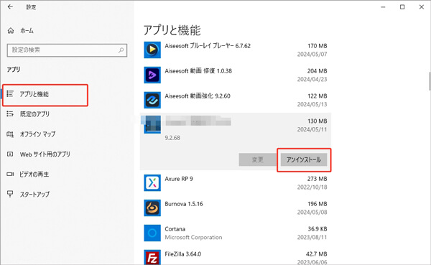Click the 36.9 KB size value

pos(318,228)
